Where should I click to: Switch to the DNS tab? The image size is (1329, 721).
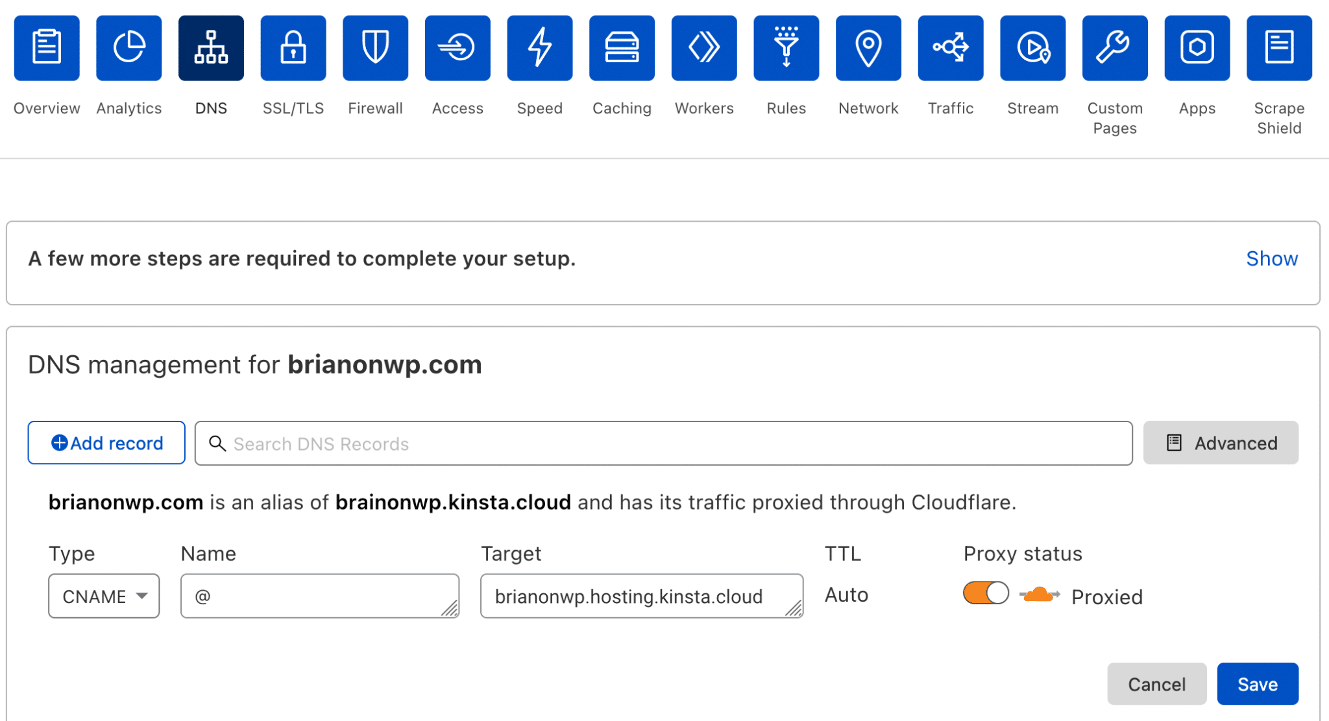pos(211,47)
